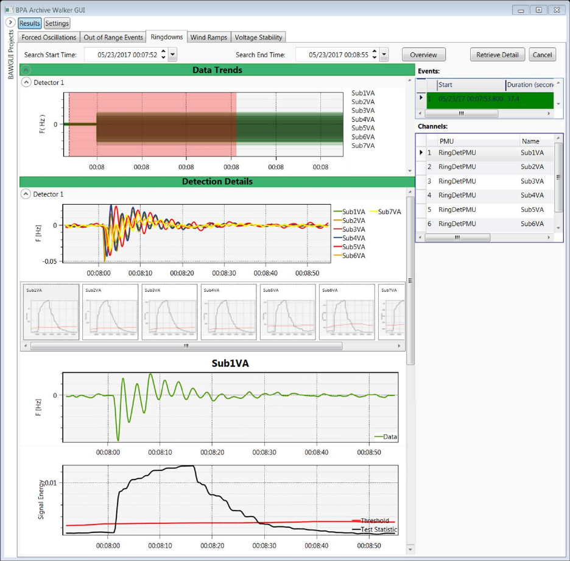Viewport: 570px width, 561px height.
Task: Select the Sub5VA thumbnail plot
Action: click(288, 312)
